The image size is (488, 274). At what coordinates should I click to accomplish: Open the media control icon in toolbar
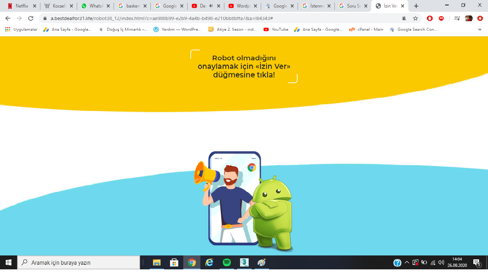(x=457, y=18)
